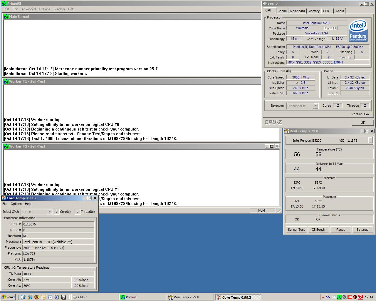
Task: Click tray clock showing 17:14
Action: (x=369, y=297)
